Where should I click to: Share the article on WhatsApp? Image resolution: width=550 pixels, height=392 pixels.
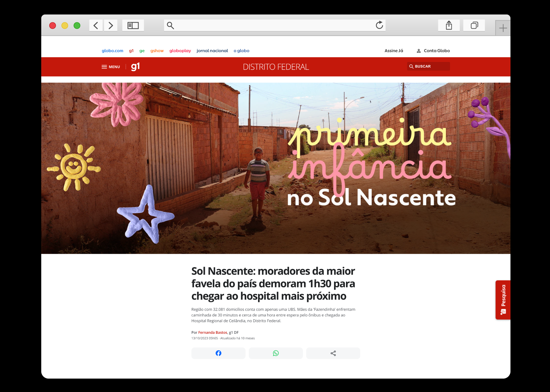[x=276, y=353]
